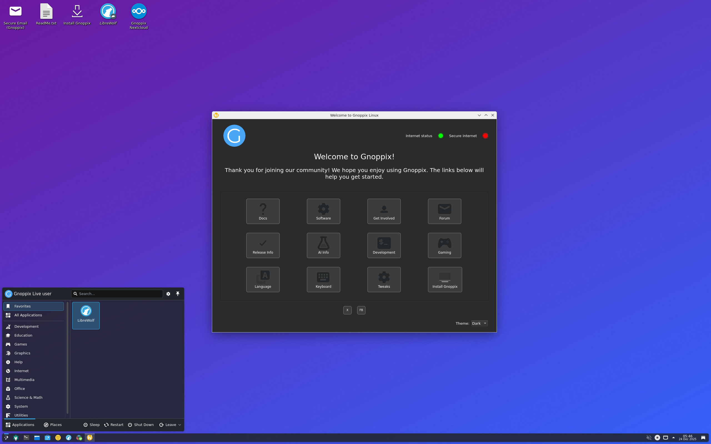The height and width of the screenshot is (444, 711).
Task: Click the wired network tray icon
Action: click(x=665, y=438)
